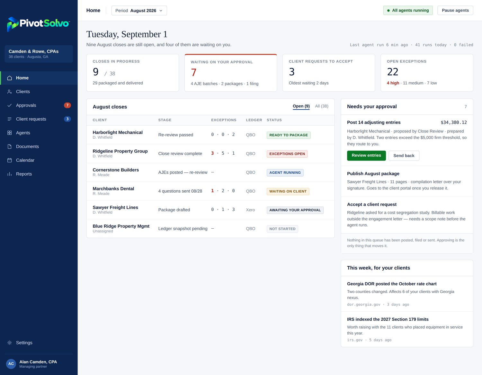Click the Camden & Rowe, CPAs firm selector
The width and height of the screenshot is (482, 375).
tap(39, 54)
